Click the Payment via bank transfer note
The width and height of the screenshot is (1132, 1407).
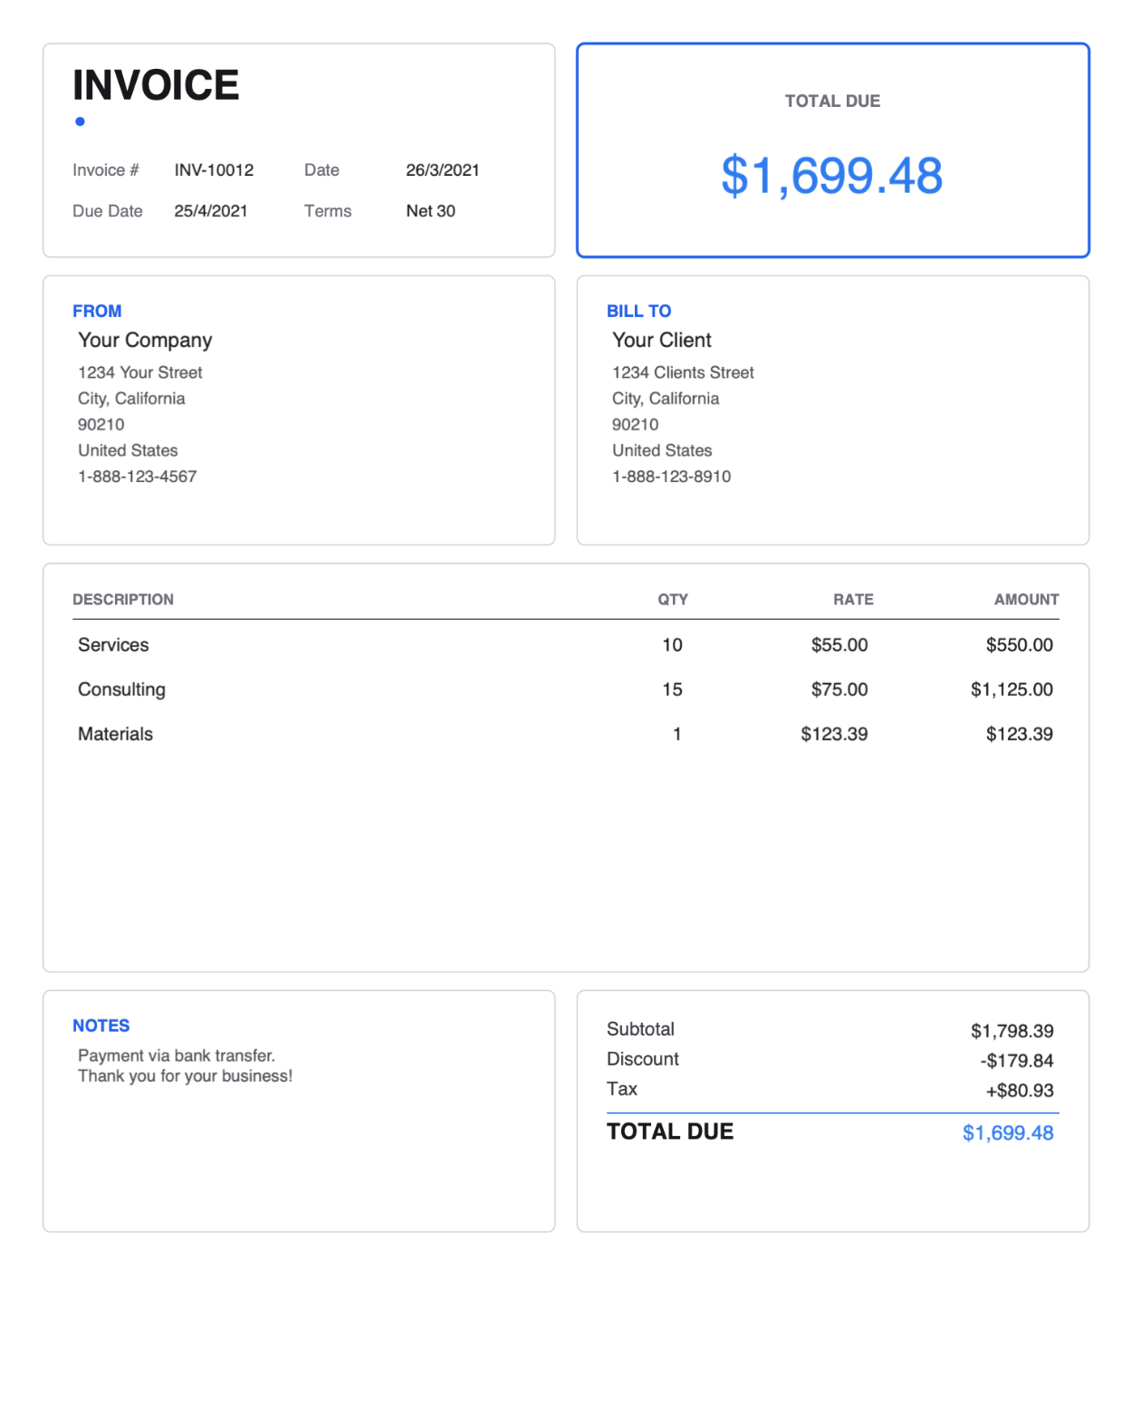(x=177, y=1055)
